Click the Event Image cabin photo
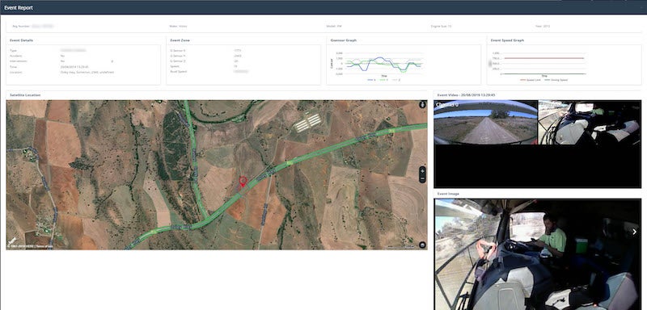 pos(538,254)
